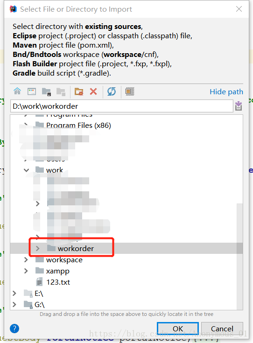Viewport: 253px width, 343px height.
Task: Create a New Folder via toolbar icon
Action: coord(79,92)
